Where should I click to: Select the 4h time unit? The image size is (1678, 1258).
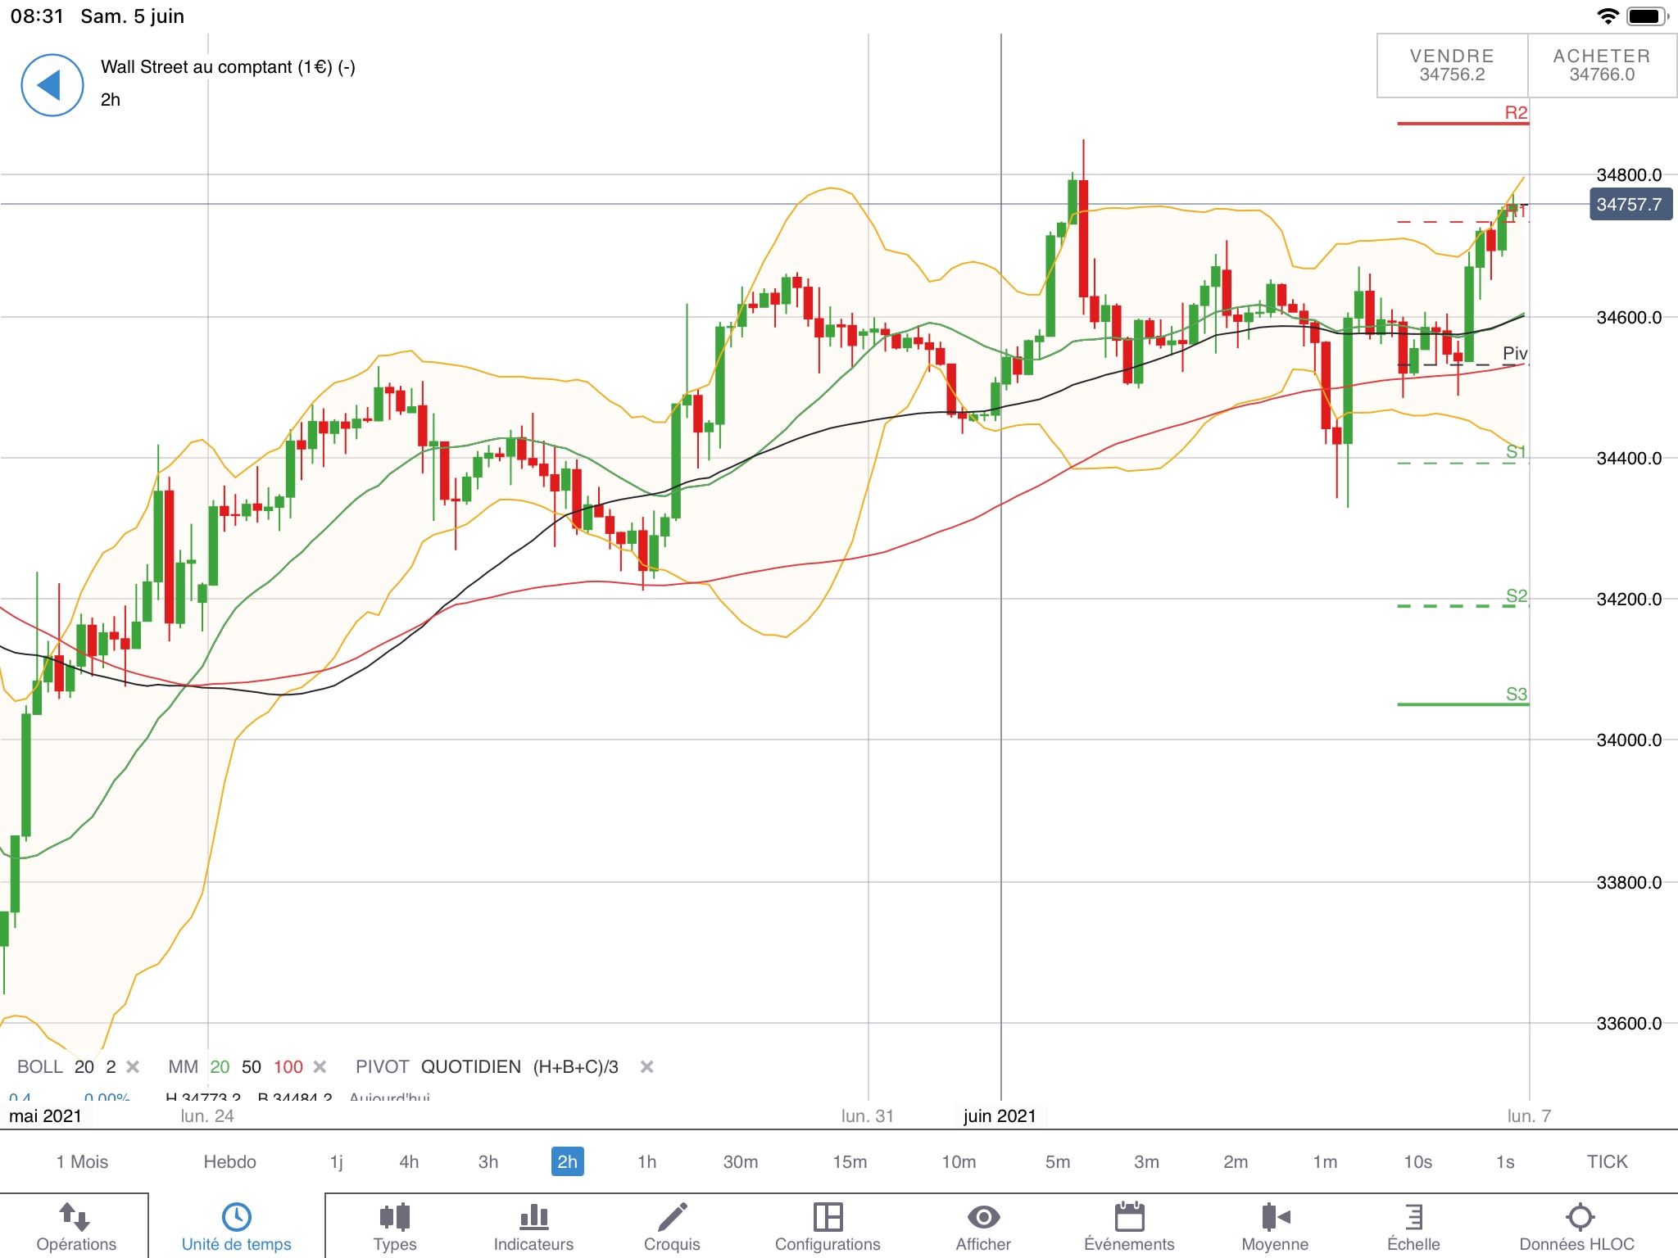(409, 1161)
